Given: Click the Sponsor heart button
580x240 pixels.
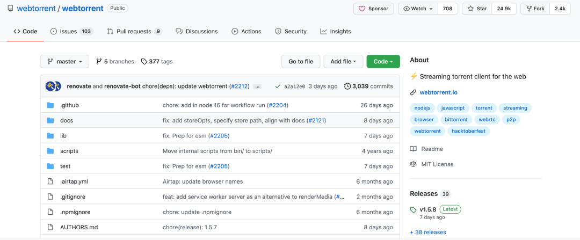Looking at the screenshot, I should click(x=373, y=9).
